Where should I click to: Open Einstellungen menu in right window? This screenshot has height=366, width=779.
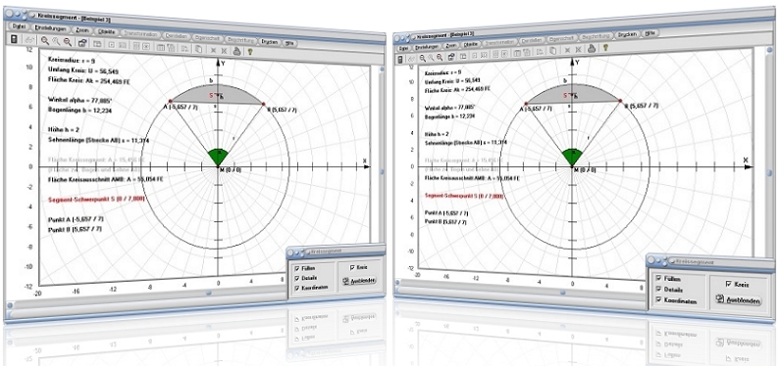click(x=427, y=47)
